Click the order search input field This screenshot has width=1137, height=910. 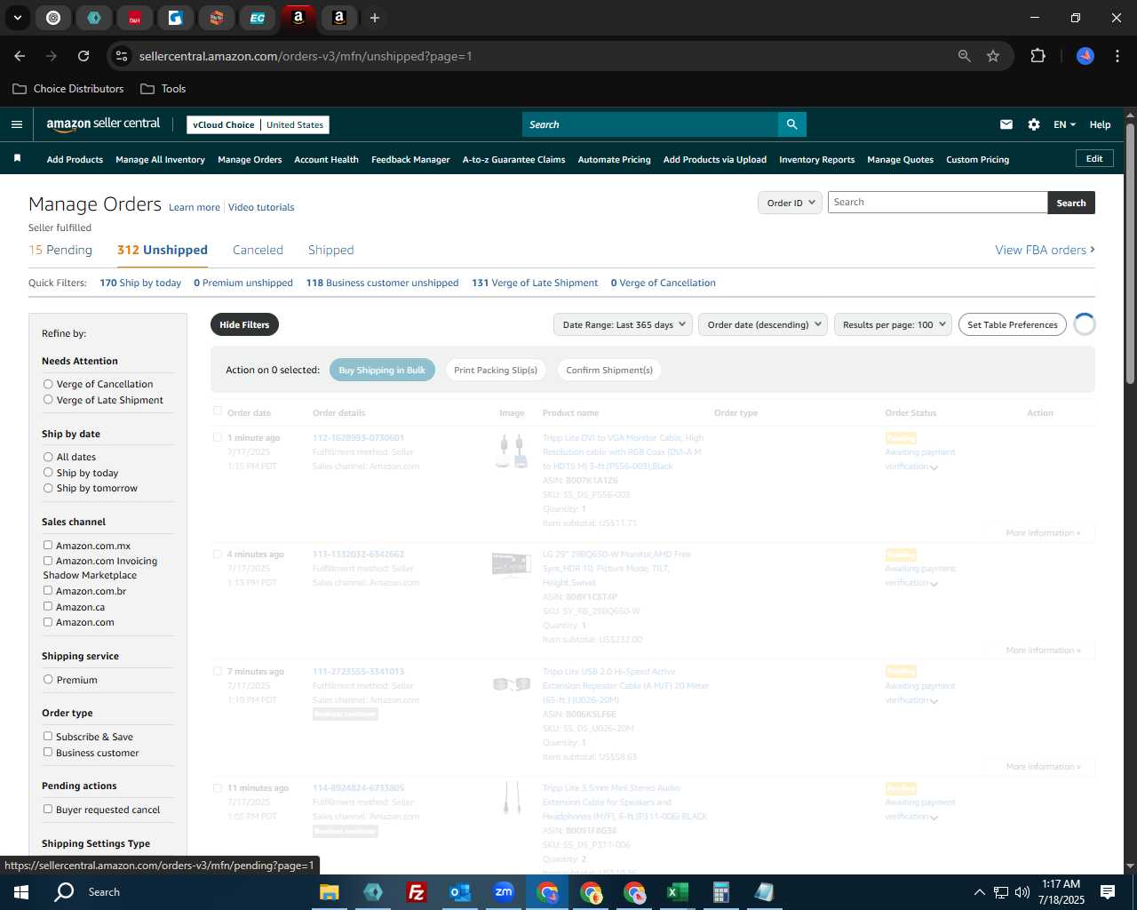(937, 203)
